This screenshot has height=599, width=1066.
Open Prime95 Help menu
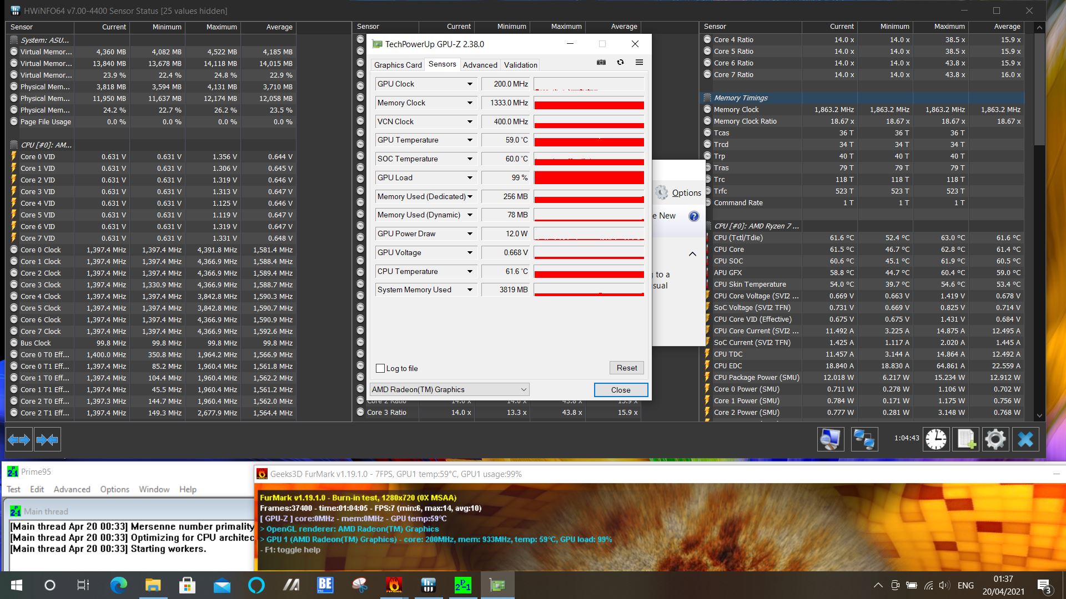pyautogui.click(x=188, y=489)
